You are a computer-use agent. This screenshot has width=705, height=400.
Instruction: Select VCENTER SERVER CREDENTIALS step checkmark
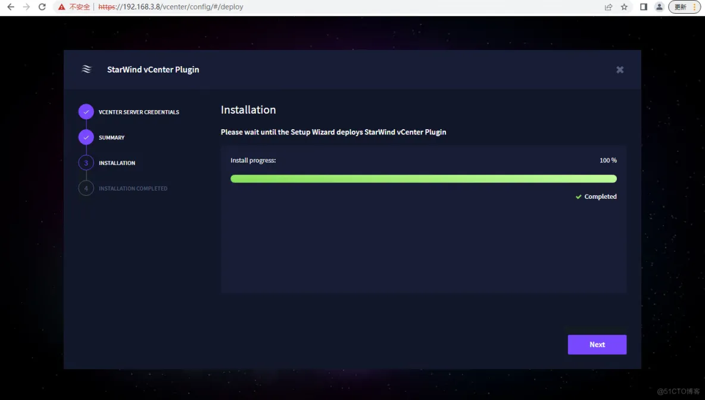pos(86,112)
